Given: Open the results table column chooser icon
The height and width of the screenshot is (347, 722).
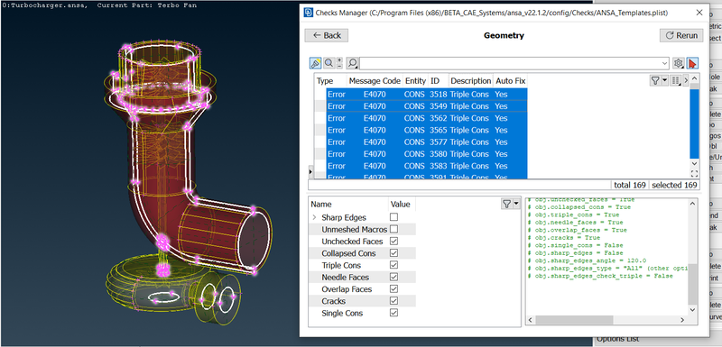Looking at the screenshot, I should point(675,80).
